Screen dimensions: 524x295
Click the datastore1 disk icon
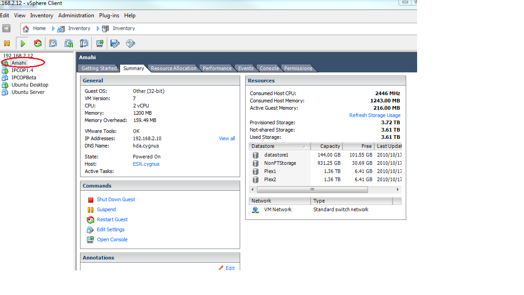256,155
